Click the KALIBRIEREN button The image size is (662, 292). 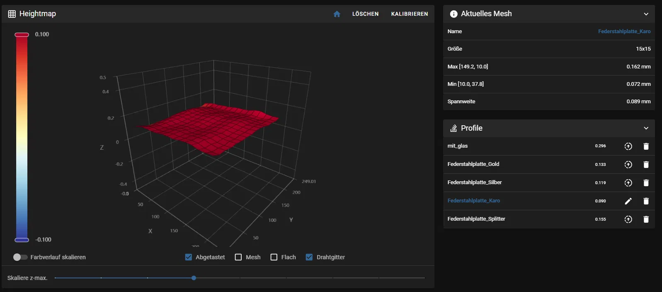pos(410,14)
